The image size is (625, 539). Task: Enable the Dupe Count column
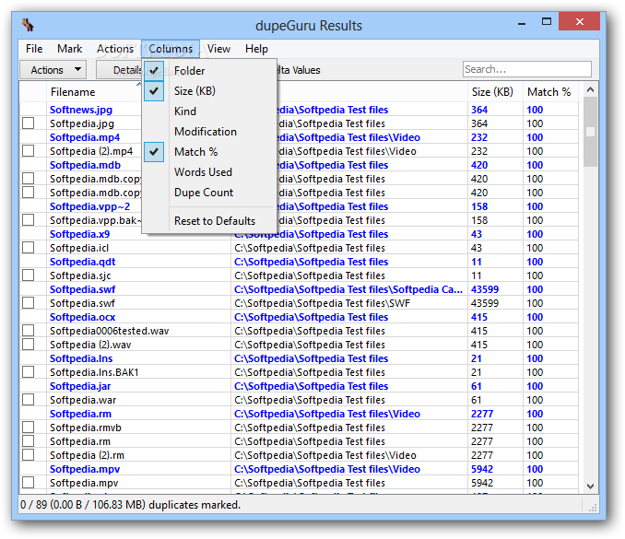tap(209, 193)
